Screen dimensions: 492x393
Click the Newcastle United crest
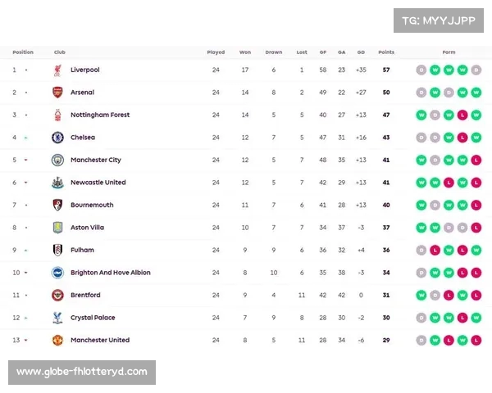(x=57, y=183)
